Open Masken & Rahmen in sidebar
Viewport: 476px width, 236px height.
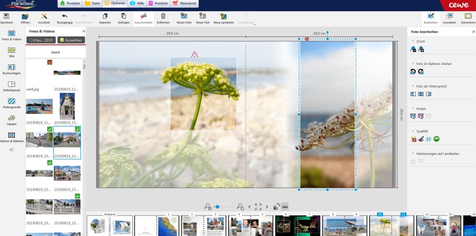click(x=12, y=136)
